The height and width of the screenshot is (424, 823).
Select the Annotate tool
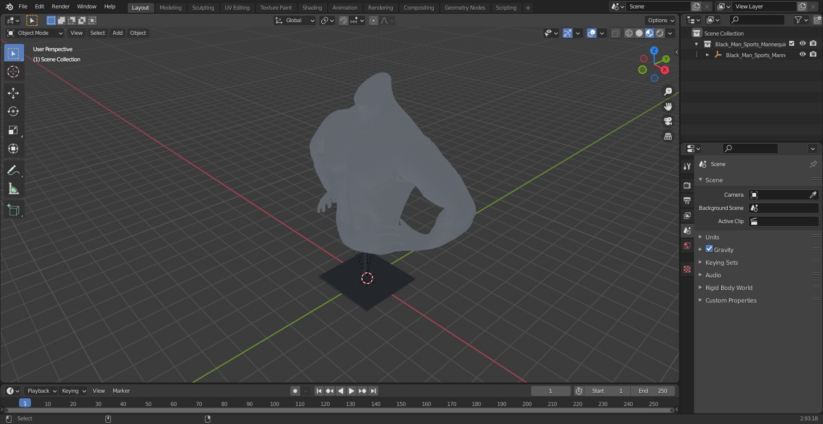(13, 170)
